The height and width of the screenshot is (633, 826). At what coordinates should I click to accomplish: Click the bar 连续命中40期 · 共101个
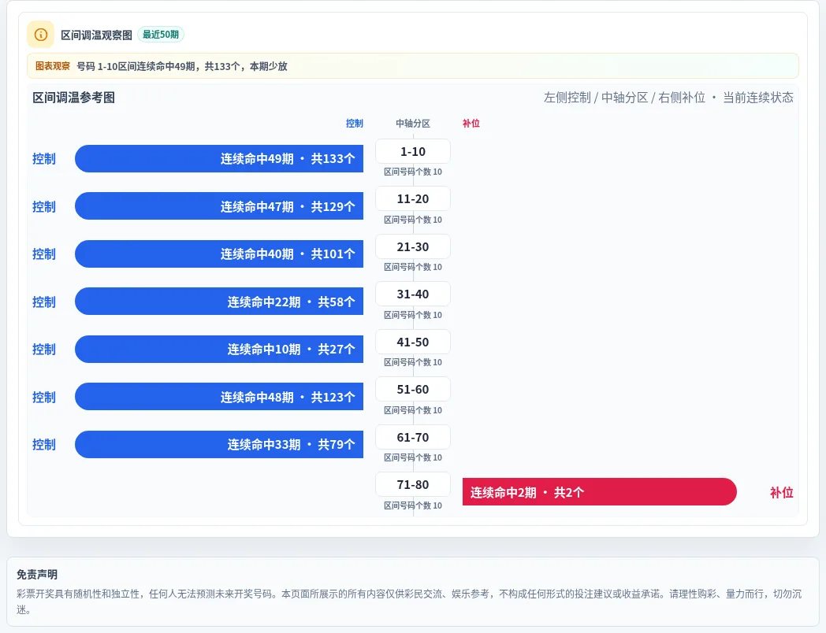219,254
